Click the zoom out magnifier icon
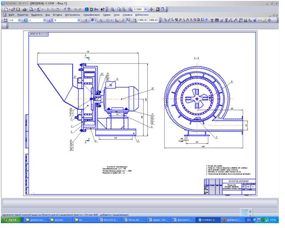285x228 pixels. [x=124, y=9]
